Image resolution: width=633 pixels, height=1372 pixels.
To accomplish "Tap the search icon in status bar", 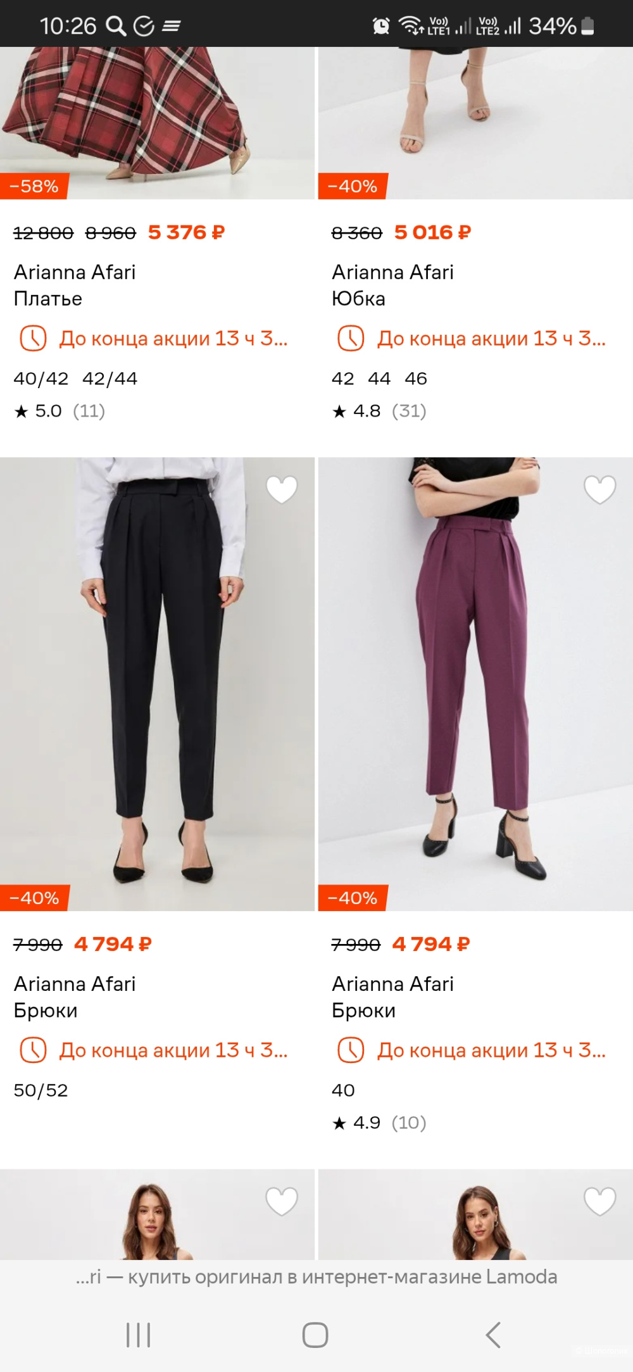I will pos(116,26).
